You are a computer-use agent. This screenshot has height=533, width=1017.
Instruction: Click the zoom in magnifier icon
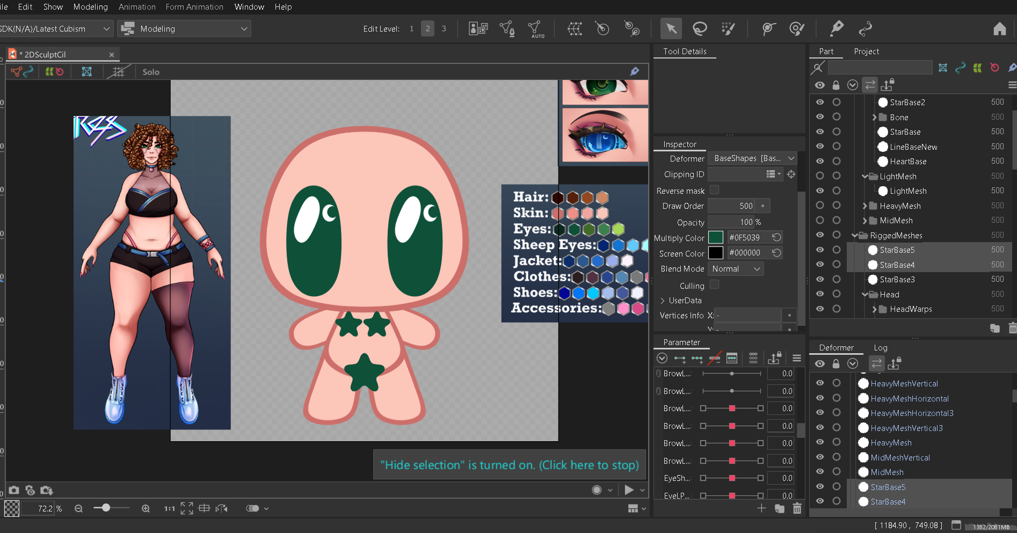(x=146, y=508)
